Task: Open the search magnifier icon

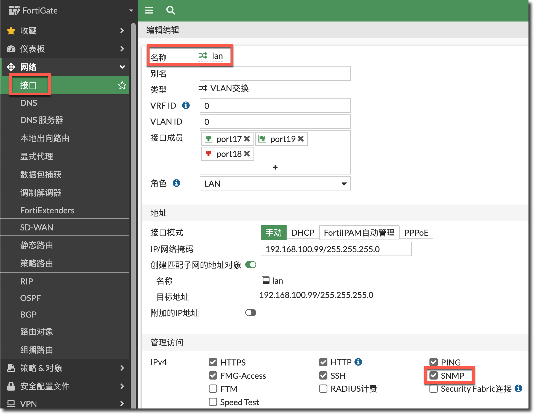Action: [170, 10]
